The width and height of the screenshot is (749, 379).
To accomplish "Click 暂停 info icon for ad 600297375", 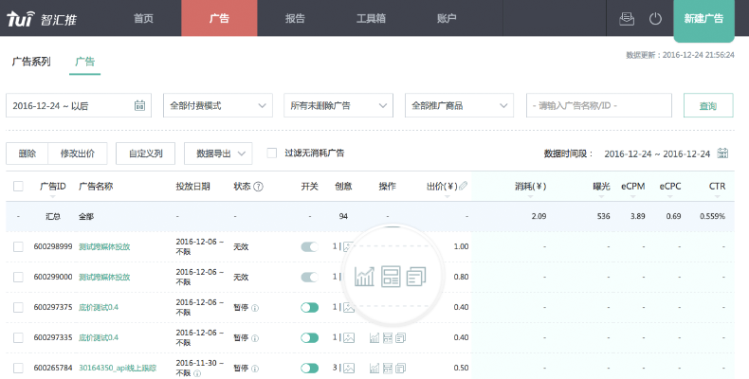I will point(255,308).
